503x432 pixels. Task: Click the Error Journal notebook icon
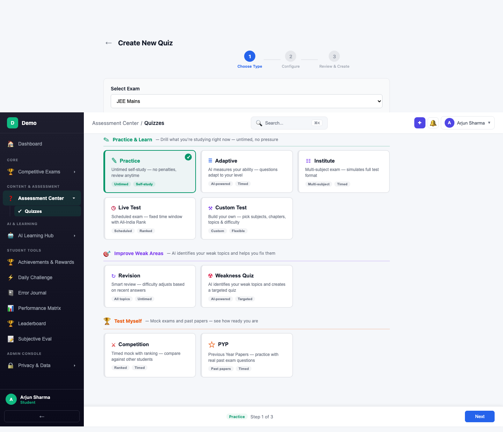click(11, 293)
